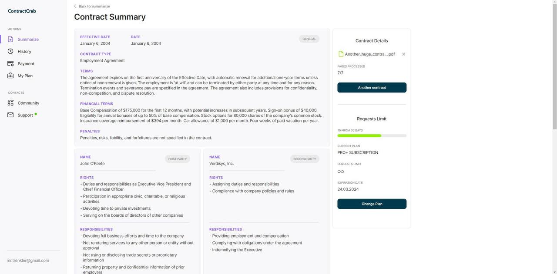557x274 pixels.
Task: Click the Support envelope icon
Action: [x=10, y=115]
